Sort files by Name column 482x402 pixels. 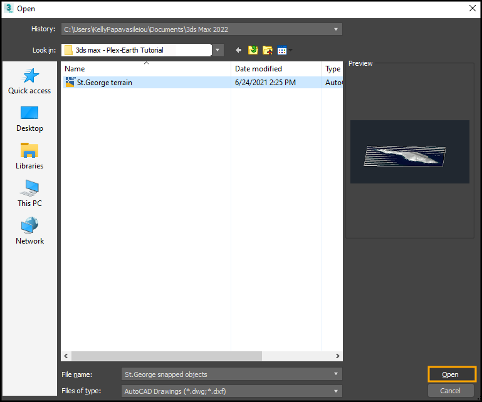147,69
